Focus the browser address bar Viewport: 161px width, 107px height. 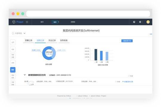pos(88,14)
